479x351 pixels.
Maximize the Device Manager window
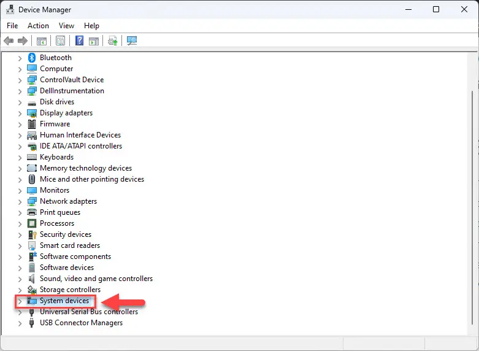tap(436, 9)
